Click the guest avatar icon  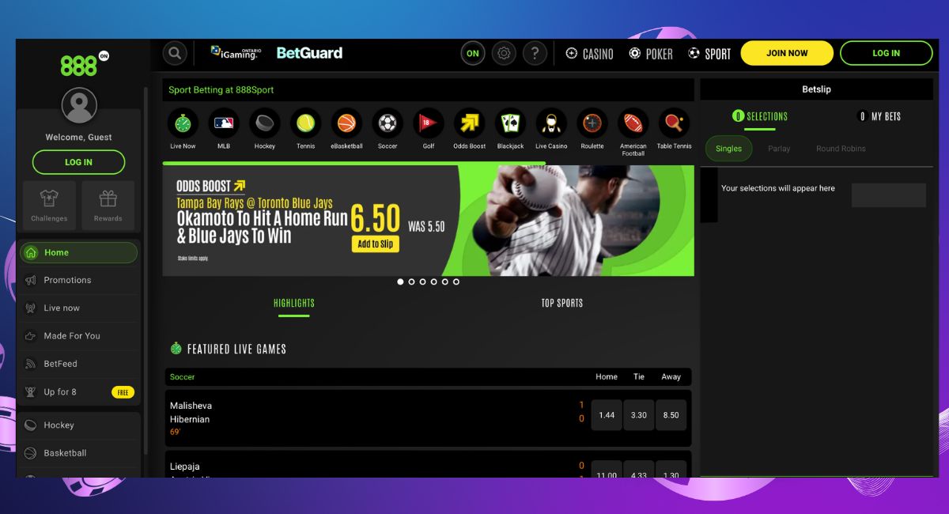[x=79, y=105]
